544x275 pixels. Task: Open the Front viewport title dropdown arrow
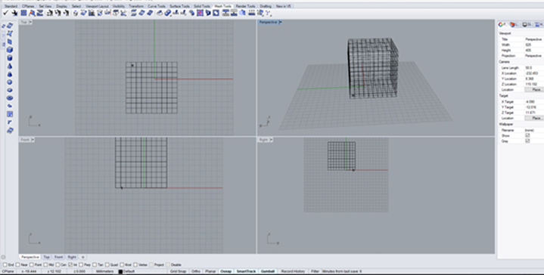tap(33, 140)
